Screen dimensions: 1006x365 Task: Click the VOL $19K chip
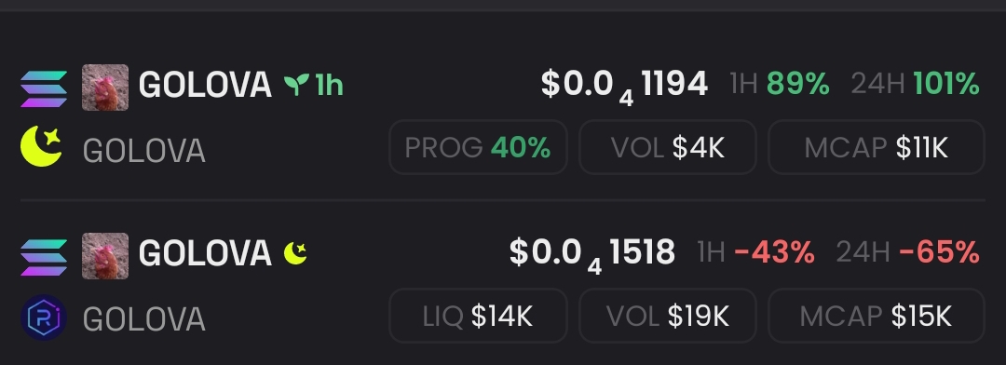click(667, 316)
